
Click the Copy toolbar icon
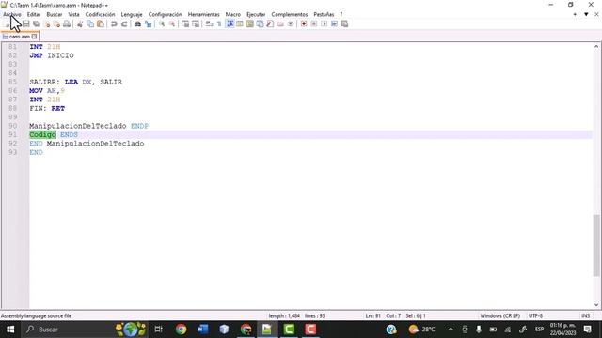[x=90, y=23]
